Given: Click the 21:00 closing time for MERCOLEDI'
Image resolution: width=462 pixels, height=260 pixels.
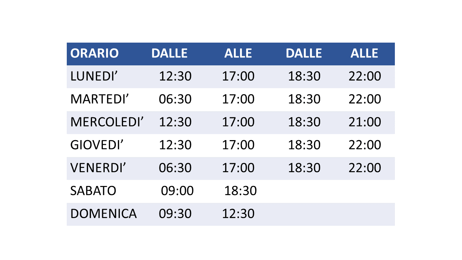Looking at the screenshot, I should coord(365,122).
